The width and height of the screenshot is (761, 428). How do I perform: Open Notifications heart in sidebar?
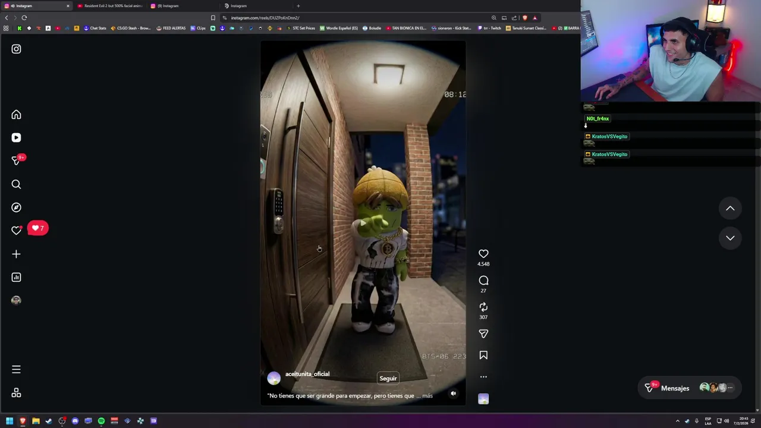click(x=16, y=231)
